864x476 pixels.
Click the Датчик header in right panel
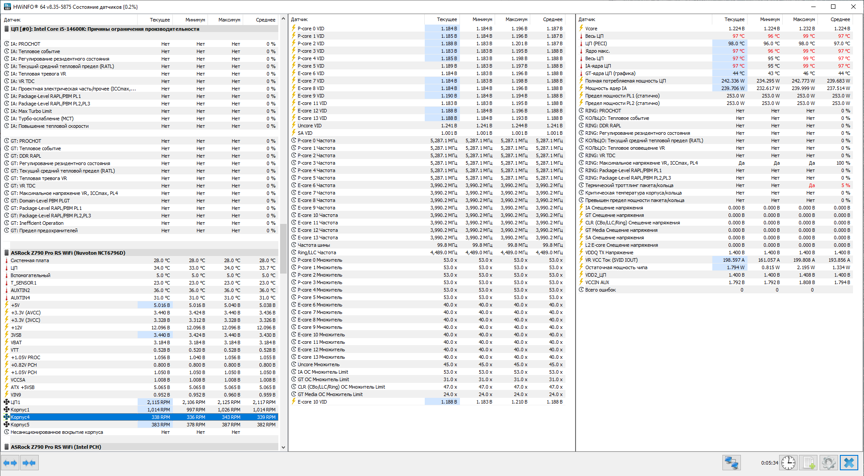click(587, 19)
